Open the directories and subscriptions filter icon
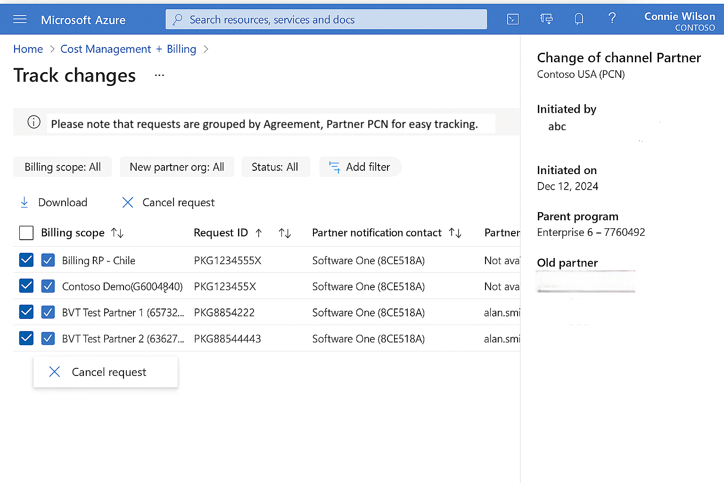The width and height of the screenshot is (724, 483). pos(546,19)
